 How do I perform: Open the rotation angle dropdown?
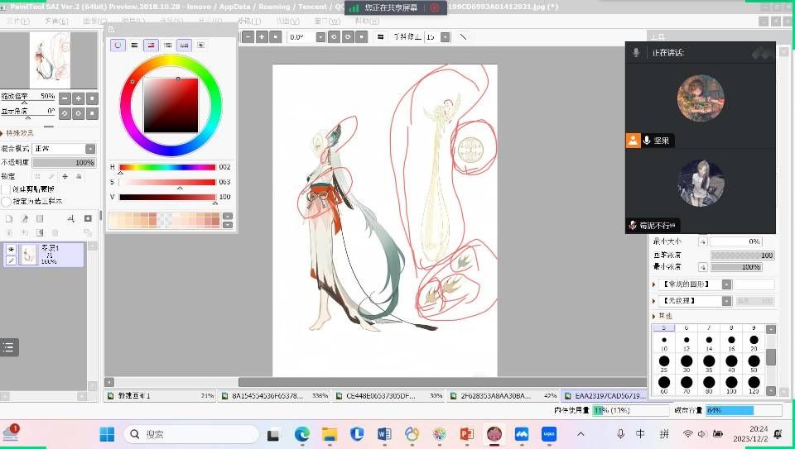pos(320,36)
